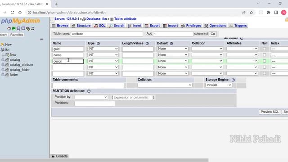288x162 pixels.
Task: Click the Table name input field
Action: 107,34
